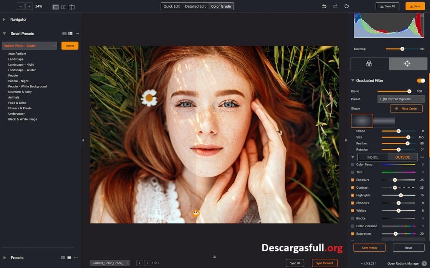Open the Radiant Photo - Subtle dropdown
The width and height of the screenshot is (430, 268).
[x=29, y=45]
